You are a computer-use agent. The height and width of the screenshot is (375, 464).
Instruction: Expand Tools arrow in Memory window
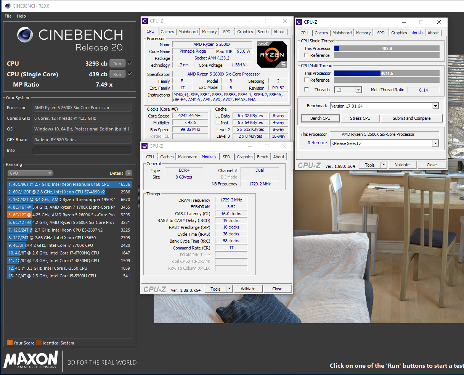pos(229,289)
